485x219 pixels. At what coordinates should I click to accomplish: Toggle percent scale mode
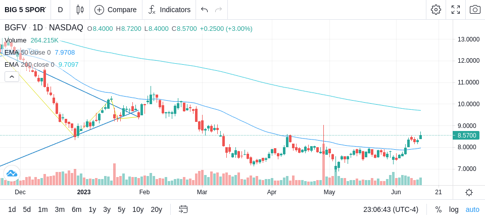point(439,210)
